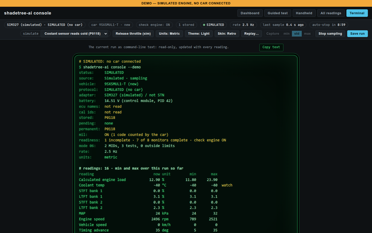Click the readiness monitors line

(x=152, y=140)
